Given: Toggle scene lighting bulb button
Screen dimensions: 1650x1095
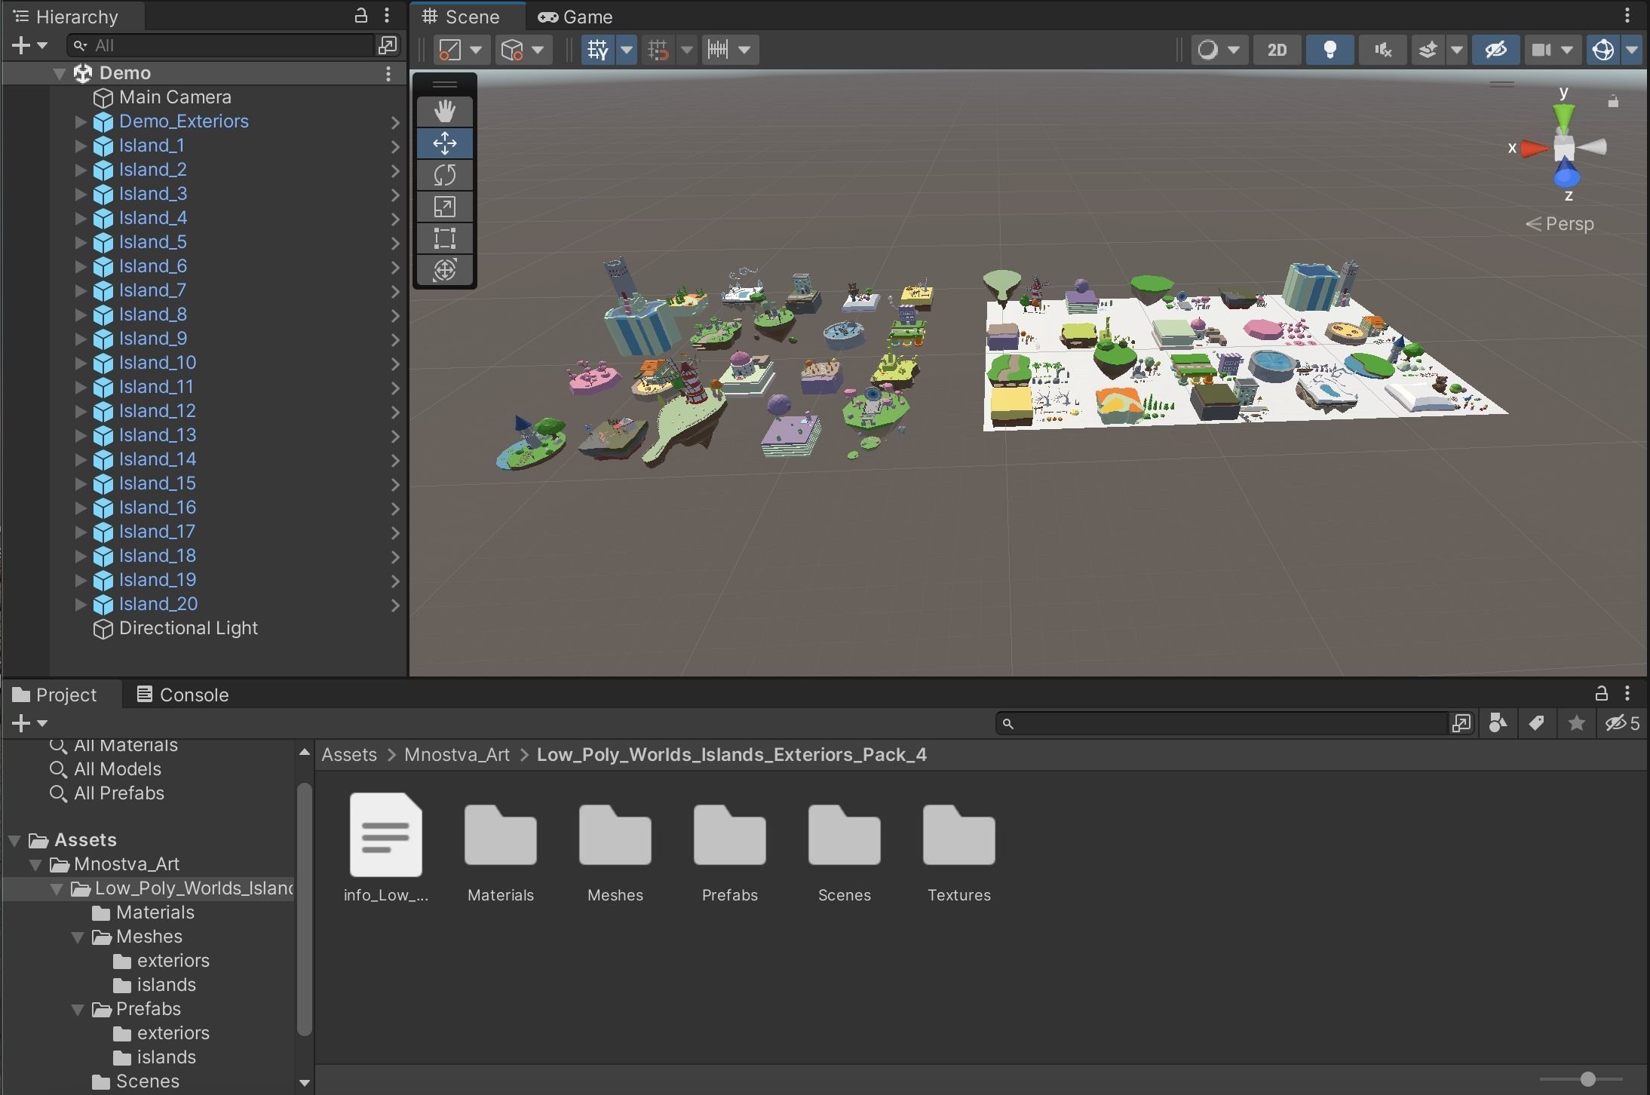Looking at the screenshot, I should pos(1330,50).
